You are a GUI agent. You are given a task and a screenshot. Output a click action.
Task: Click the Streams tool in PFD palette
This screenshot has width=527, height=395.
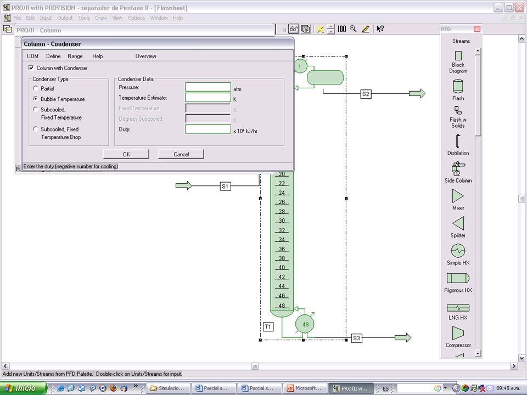(x=461, y=41)
